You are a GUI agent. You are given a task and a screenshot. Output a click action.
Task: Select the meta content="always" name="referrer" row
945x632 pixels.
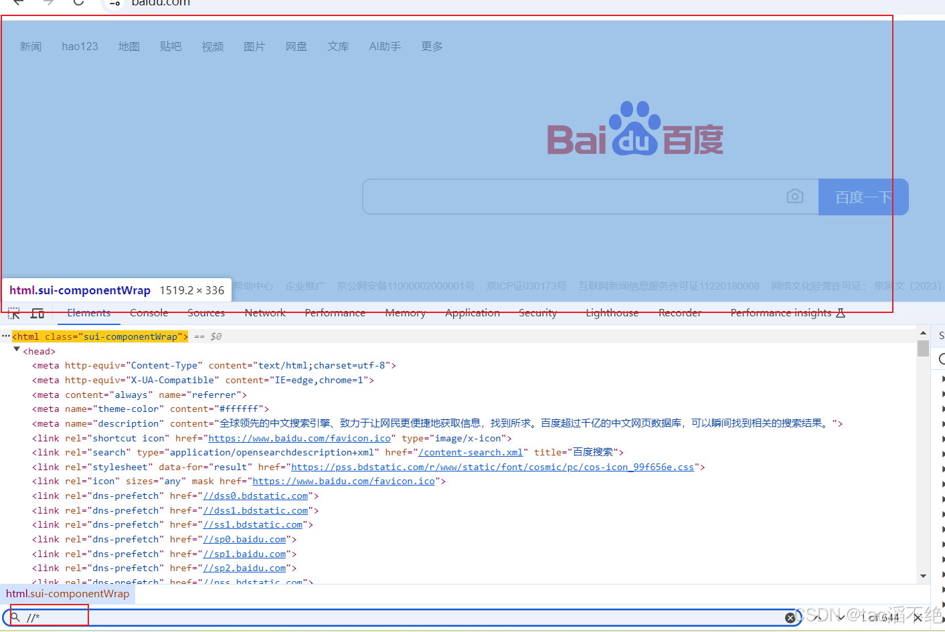pyautogui.click(x=459, y=395)
